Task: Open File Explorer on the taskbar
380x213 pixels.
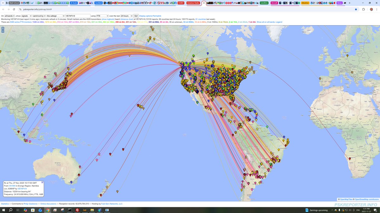Action: point(92,210)
